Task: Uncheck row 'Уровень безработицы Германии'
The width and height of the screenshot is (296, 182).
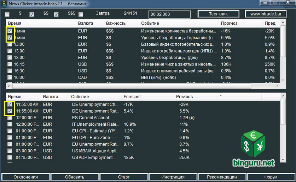Action: pos(10,38)
